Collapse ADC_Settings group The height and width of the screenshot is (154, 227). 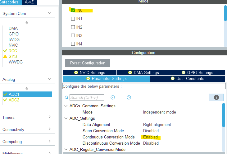(66, 119)
